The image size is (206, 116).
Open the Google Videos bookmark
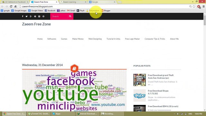(36, 11)
